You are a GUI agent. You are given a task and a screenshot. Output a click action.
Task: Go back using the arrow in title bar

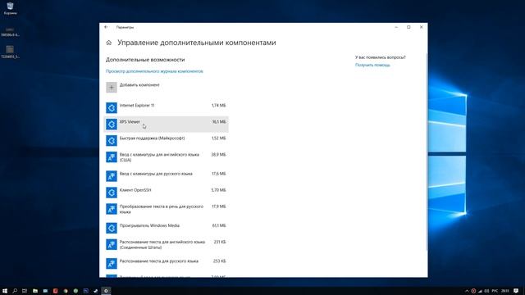tap(106, 27)
